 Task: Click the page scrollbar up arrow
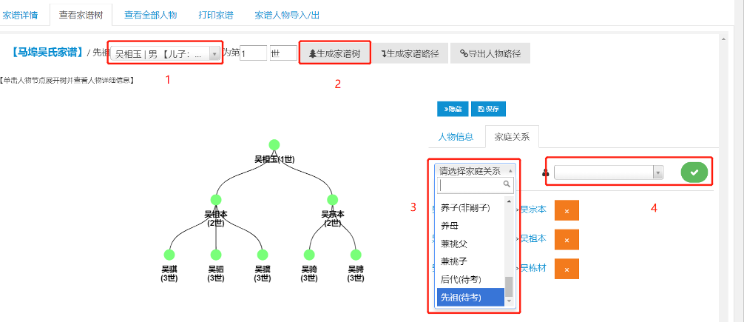click(724, 39)
